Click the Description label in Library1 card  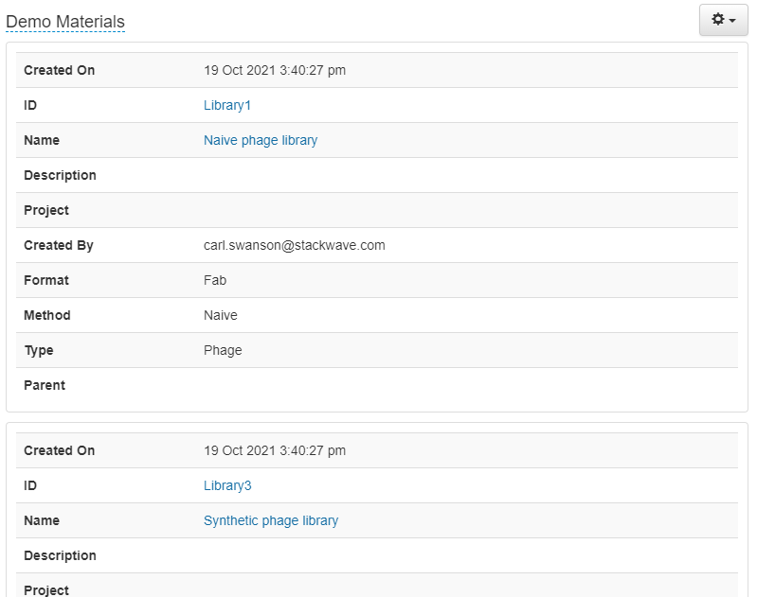click(60, 175)
